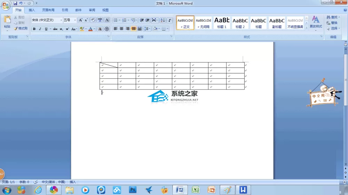Toggle Show/Hide paragraph marks
348x195 pixels.
170,20
